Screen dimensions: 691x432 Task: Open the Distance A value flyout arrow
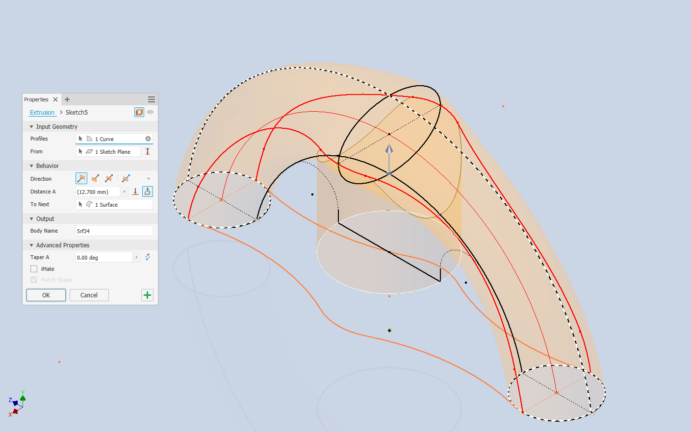tap(125, 192)
